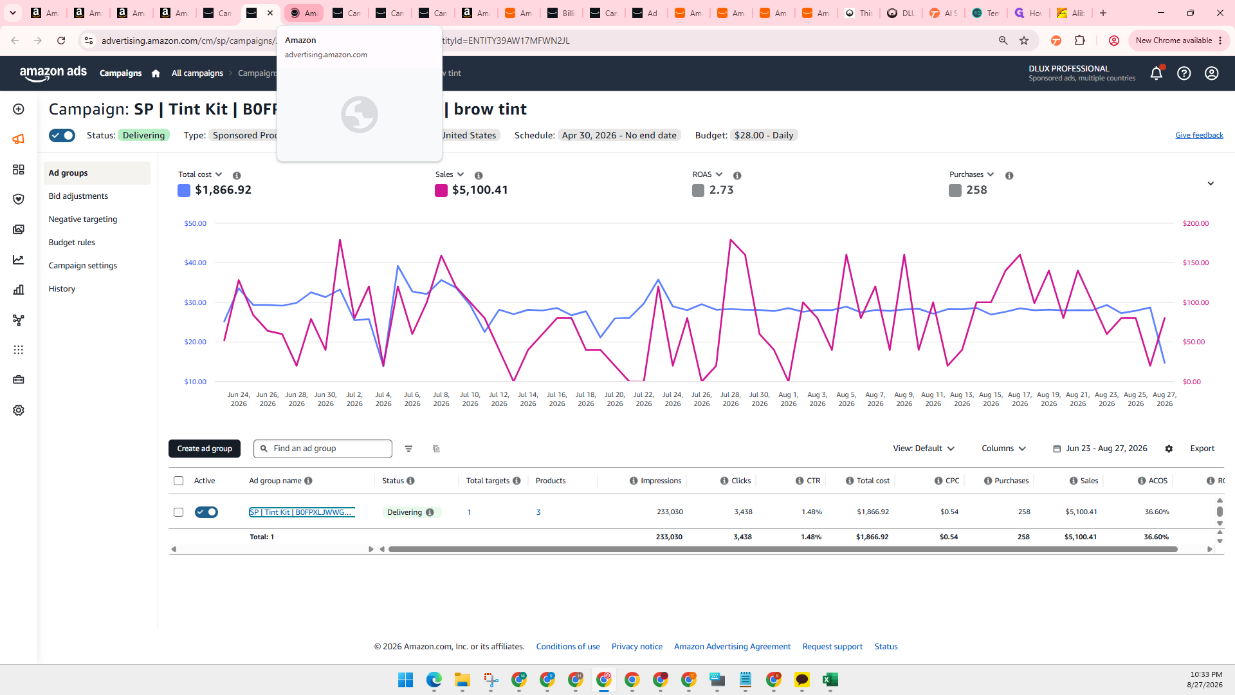The width and height of the screenshot is (1235, 695).
Task: Open File Explorer from the taskbar
Action: pyautogui.click(x=462, y=680)
